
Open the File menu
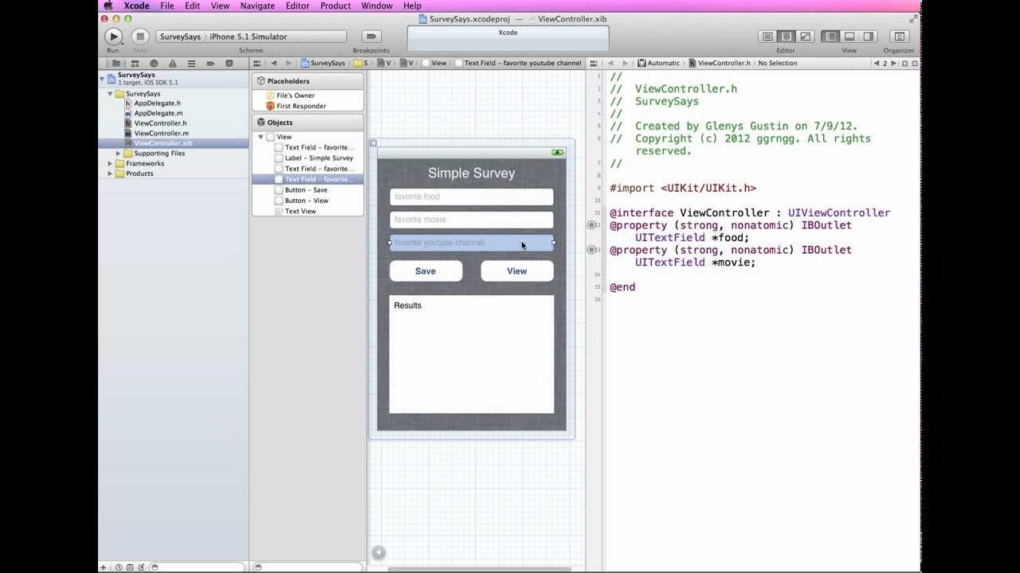[x=167, y=6]
